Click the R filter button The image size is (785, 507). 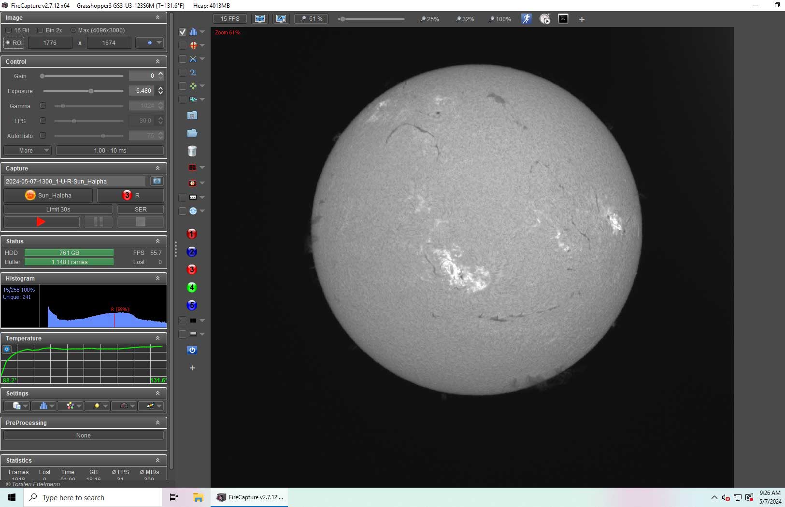130,196
